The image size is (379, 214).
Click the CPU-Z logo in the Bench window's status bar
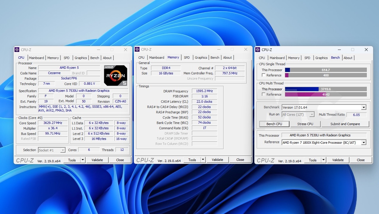[266, 160]
